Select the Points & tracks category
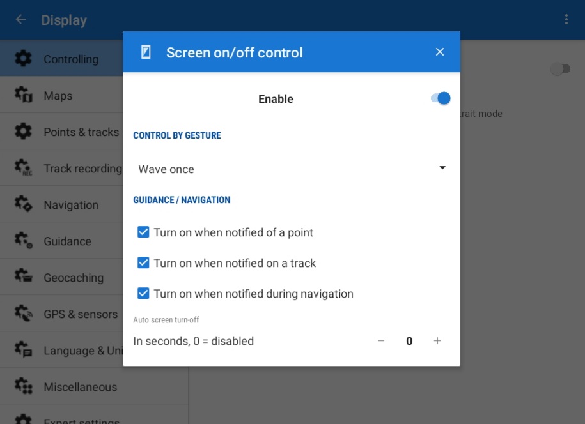Screen dimensions: 585x424 [81, 132]
